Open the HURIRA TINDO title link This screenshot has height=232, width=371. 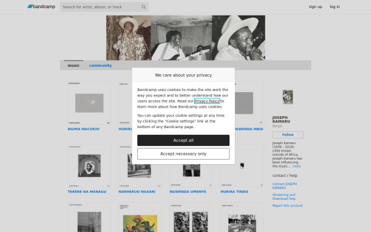pos(234,192)
